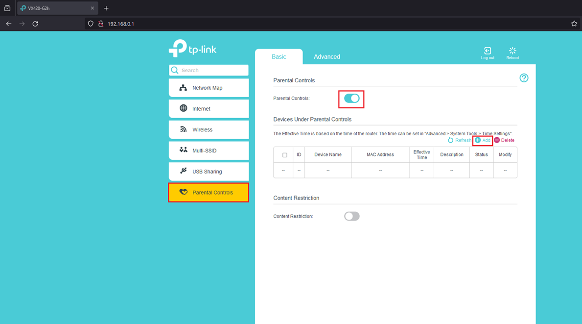This screenshot has width=582, height=324.
Task: Reload the page with the browser refresh button
Action: click(x=35, y=23)
